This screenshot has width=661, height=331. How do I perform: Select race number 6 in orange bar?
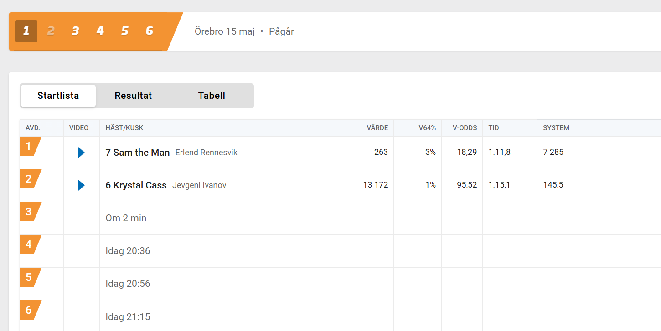coord(150,31)
